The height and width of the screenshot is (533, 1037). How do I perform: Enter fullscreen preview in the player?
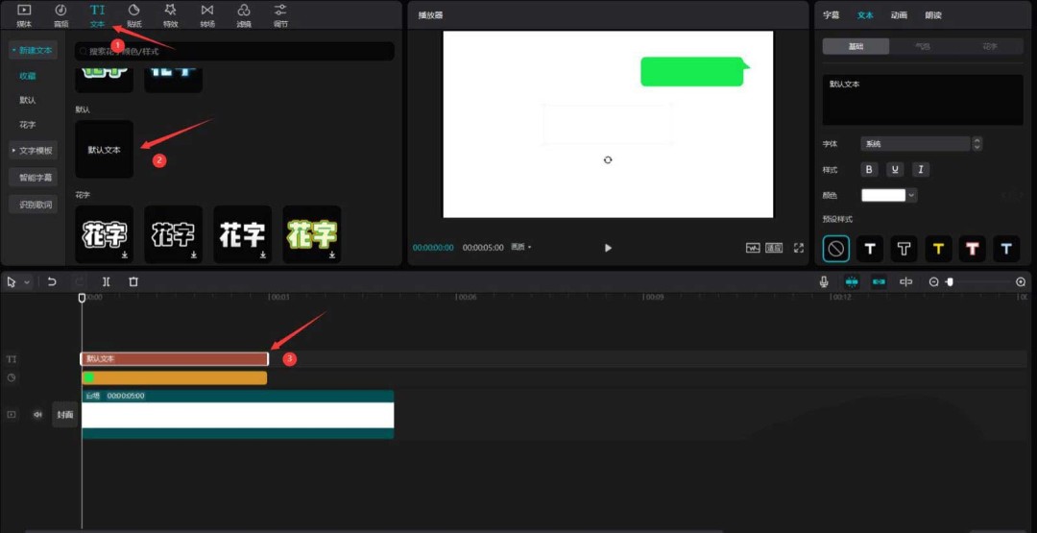[798, 248]
